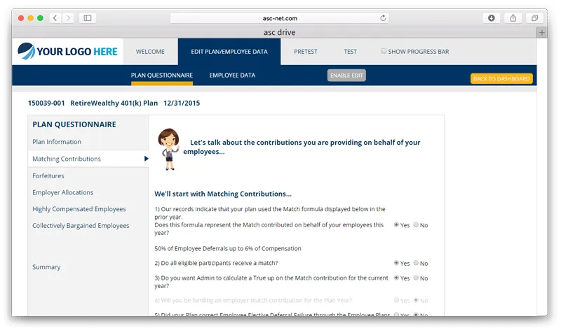Enable the Show Progress Bar checkbox

(x=384, y=51)
